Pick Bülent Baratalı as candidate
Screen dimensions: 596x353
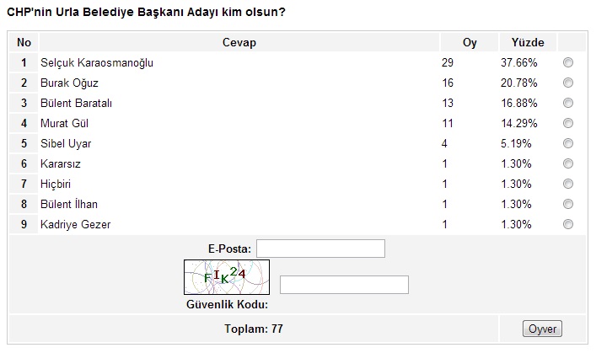[567, 104]
